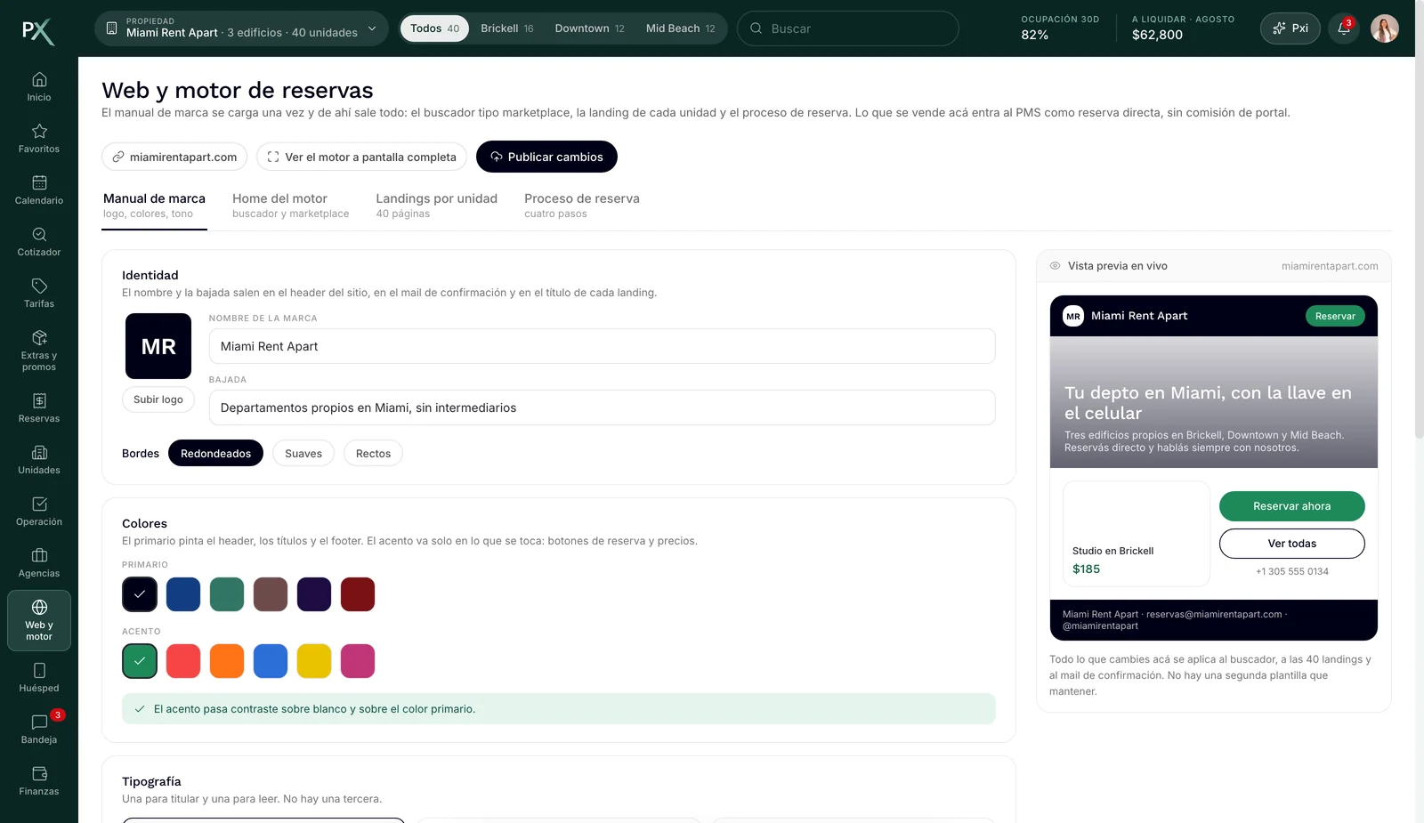Image resolution: width=1424 pixels, height=823 pixels.
Task: Select Rectos border style
Action: point(373,454)
